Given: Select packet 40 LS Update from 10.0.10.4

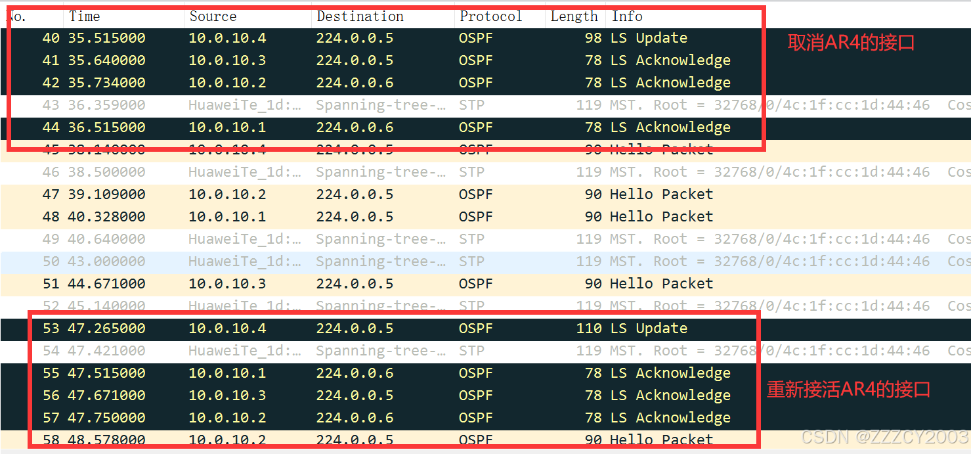Looking at the screenshot, I should click(x=394, y=38).
